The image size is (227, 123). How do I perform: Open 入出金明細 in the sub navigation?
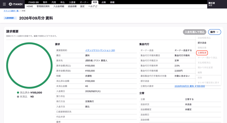coord(59,6)
